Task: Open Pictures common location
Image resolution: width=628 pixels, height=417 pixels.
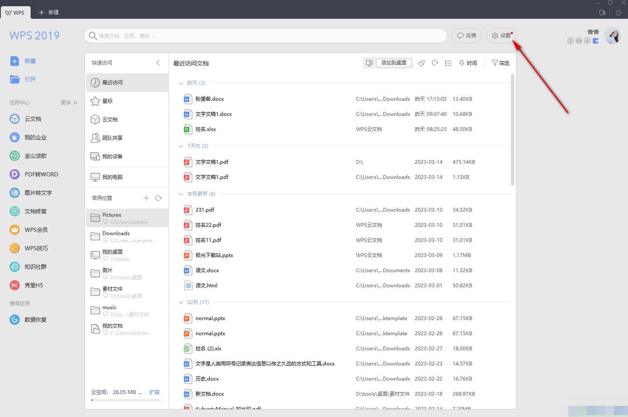Action: point(127,218)
